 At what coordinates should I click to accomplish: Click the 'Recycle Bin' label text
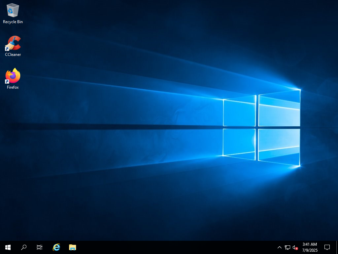(x=13, y=22)
